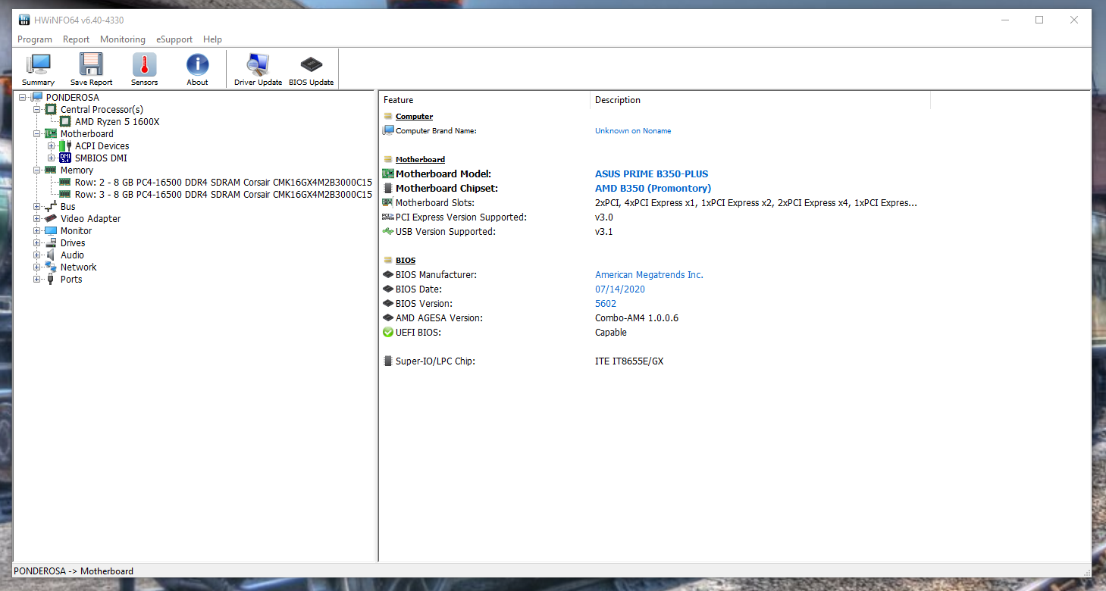This screenshot has width=1106, height=591.
Task: Select memory Row: 3 Corsair module
Action: pos(224,195)
